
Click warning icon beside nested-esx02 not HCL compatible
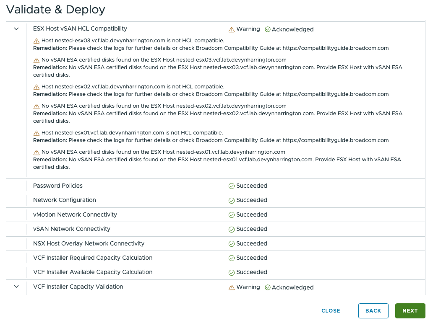(36, 87)
